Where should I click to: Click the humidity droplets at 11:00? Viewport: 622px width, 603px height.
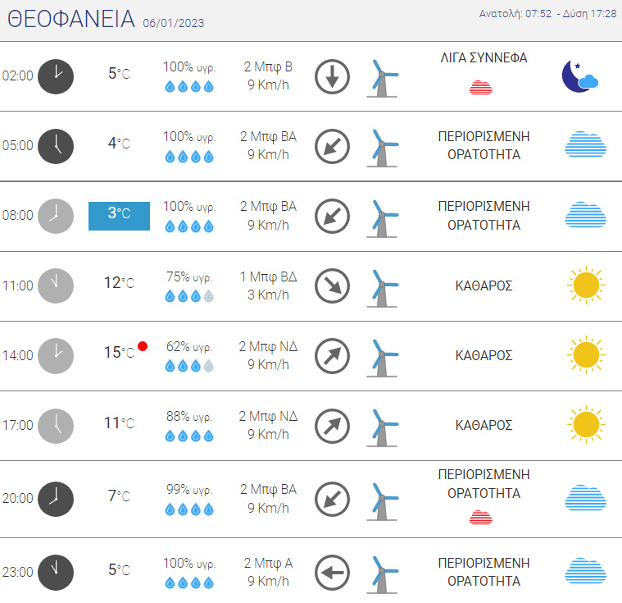click(x=189, y=296)
